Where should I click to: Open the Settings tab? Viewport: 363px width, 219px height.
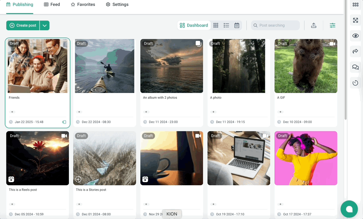coord(117,4)
